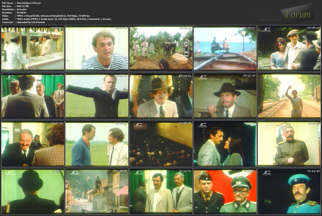This screenshot has width=322, height=216.
Task: Click the comment Uploaded By KataManiak
Action: tap(31, 22)
